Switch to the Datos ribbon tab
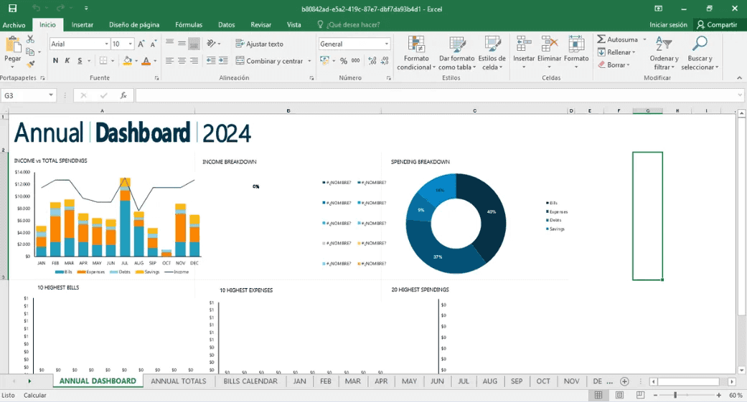This screenshot has height=402, width=747. click(x=226, y=25)
